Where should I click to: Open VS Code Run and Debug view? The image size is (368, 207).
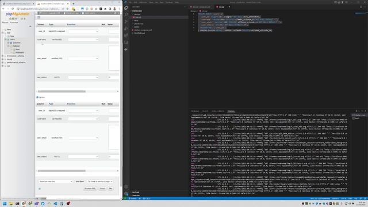point(126,28)
